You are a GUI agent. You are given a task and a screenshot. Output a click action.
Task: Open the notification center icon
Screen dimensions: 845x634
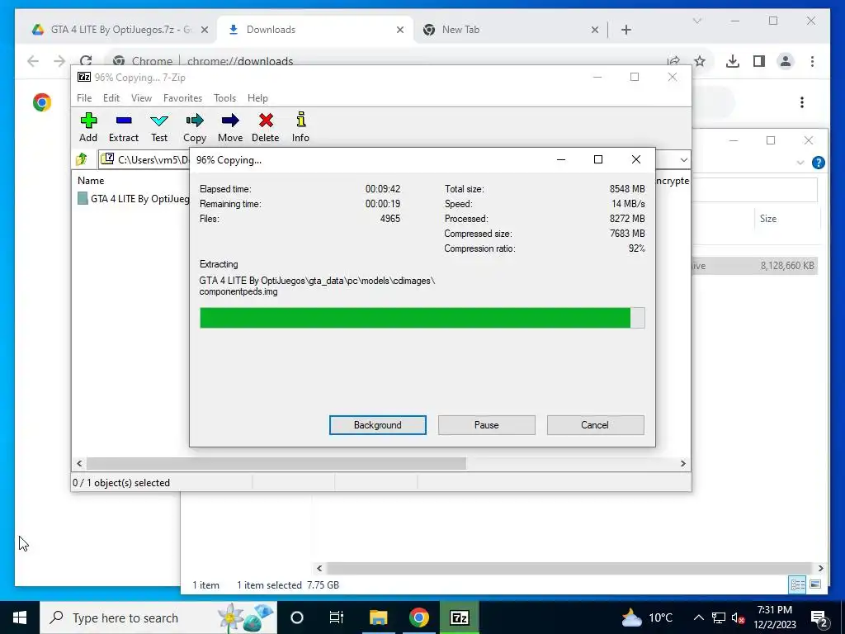coord(819,617)
